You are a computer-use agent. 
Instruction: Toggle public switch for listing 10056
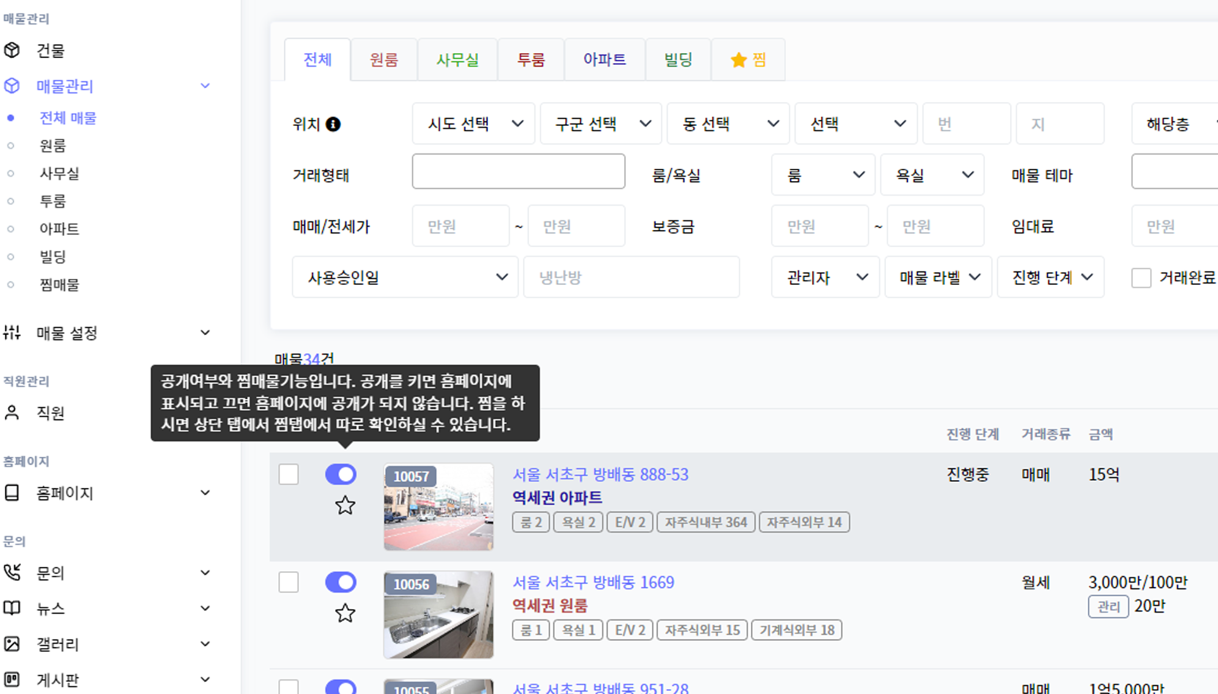pos(341,582)
